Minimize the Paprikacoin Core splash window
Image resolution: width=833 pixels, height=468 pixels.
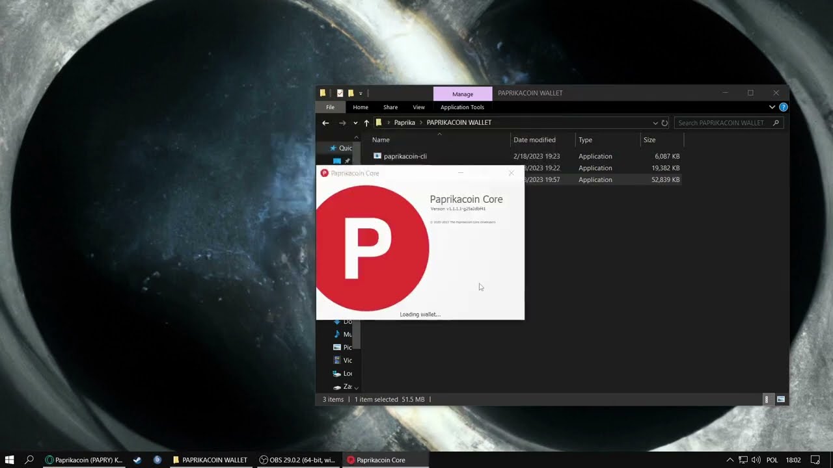pos(461,173)
